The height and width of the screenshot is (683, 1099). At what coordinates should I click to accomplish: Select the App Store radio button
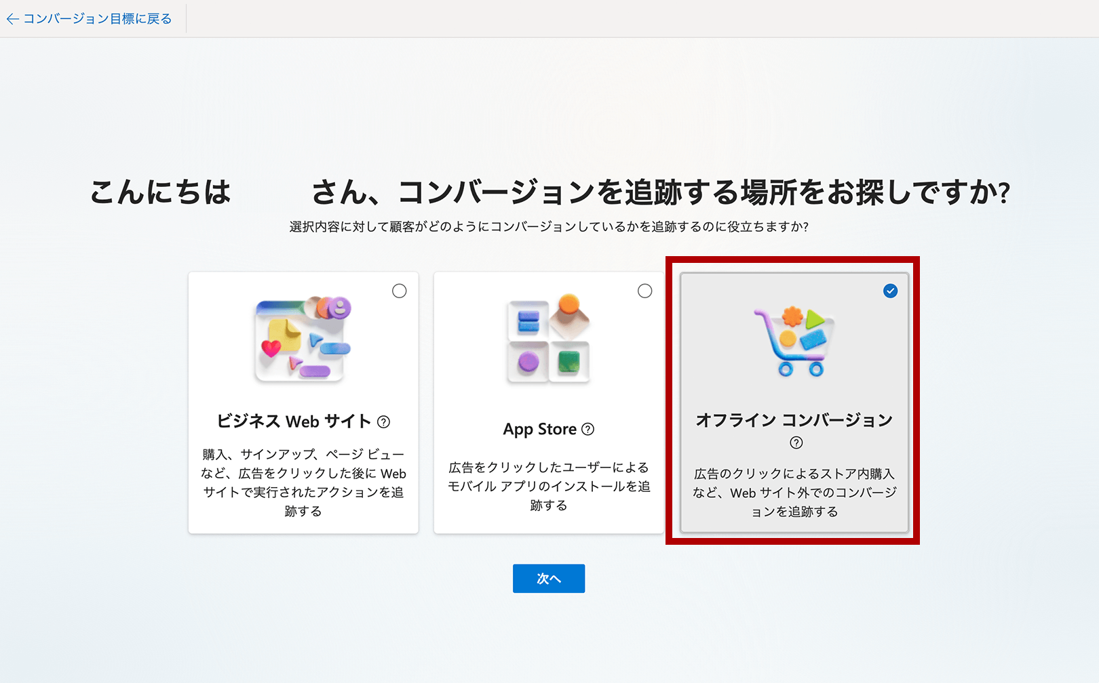644,291
